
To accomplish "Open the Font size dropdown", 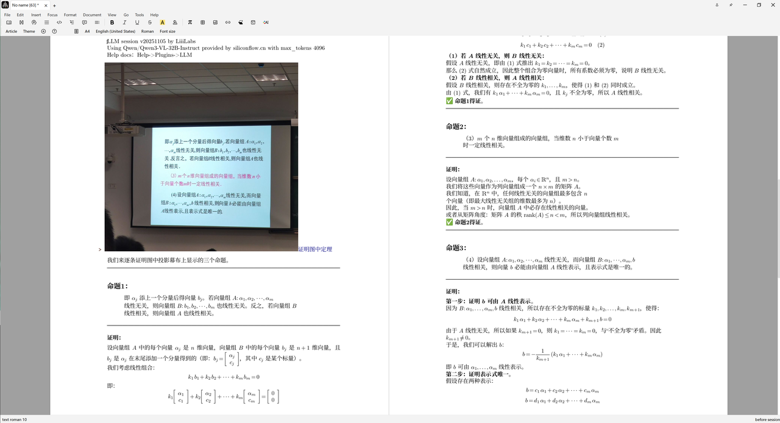I will (x=168, y=31).
